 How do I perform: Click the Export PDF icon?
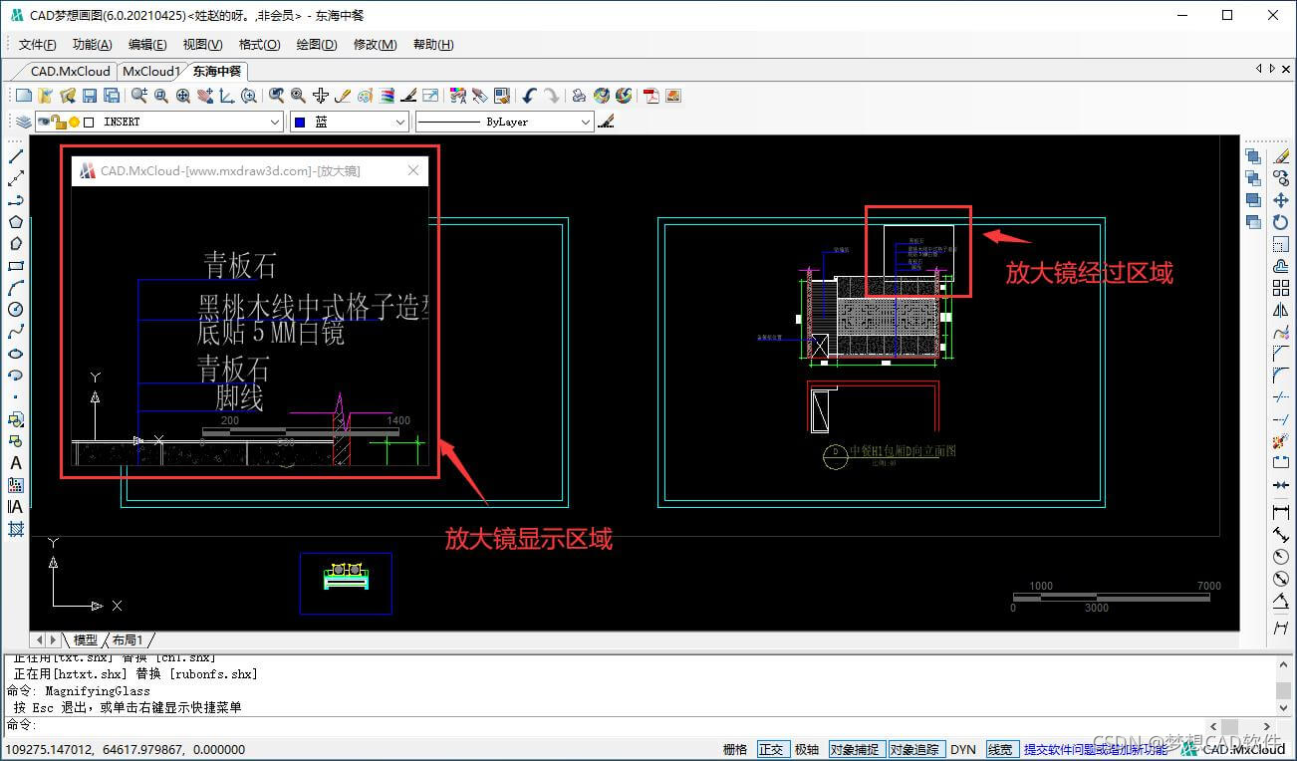tap(651, 96)
